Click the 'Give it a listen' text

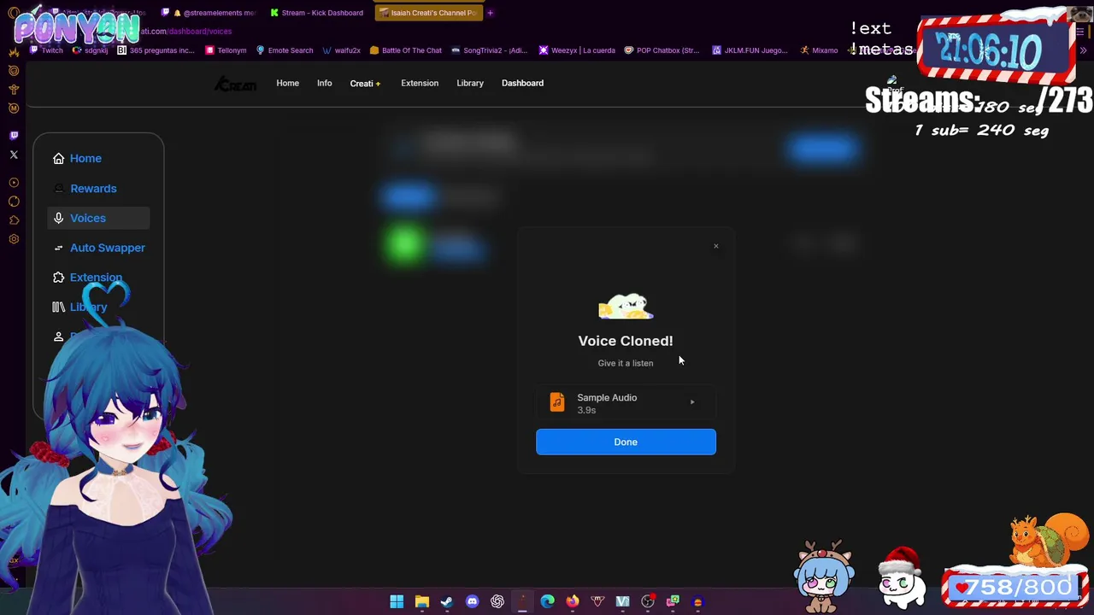tap(626, 363)
